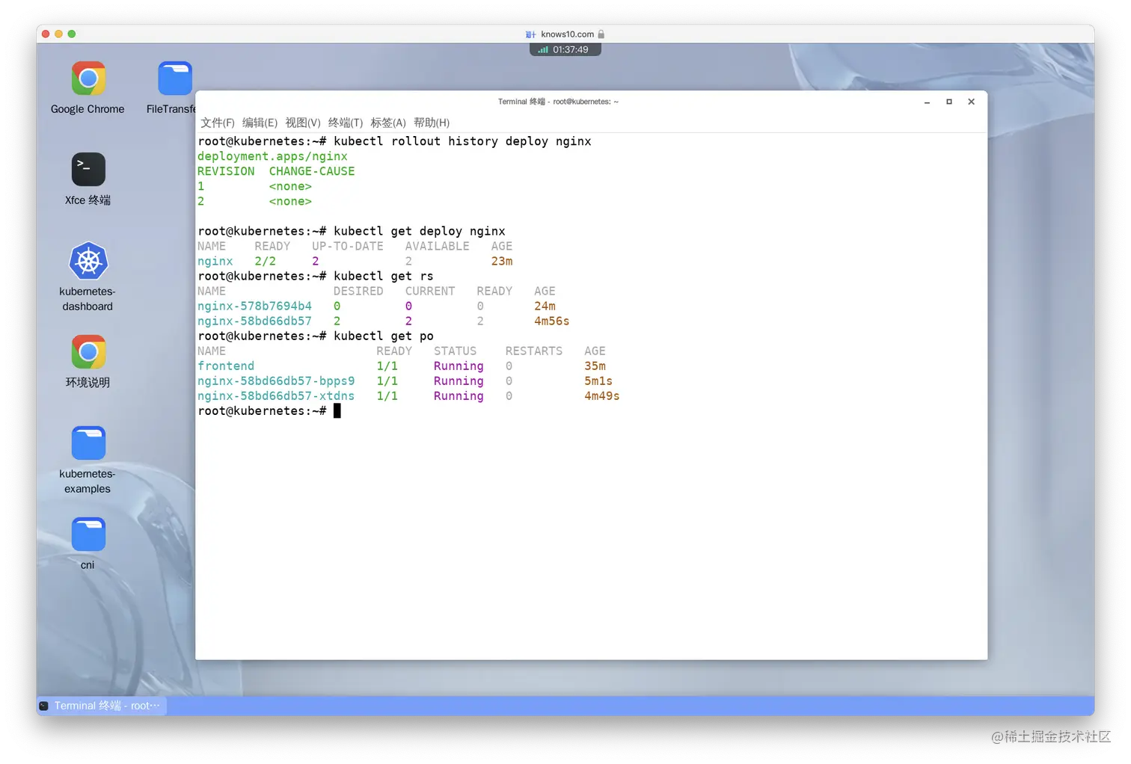Image resolution: width=1131 pixels, height=764 pixels.
Task: Click the frontend pod name
Action: click(x=226, y=366)
